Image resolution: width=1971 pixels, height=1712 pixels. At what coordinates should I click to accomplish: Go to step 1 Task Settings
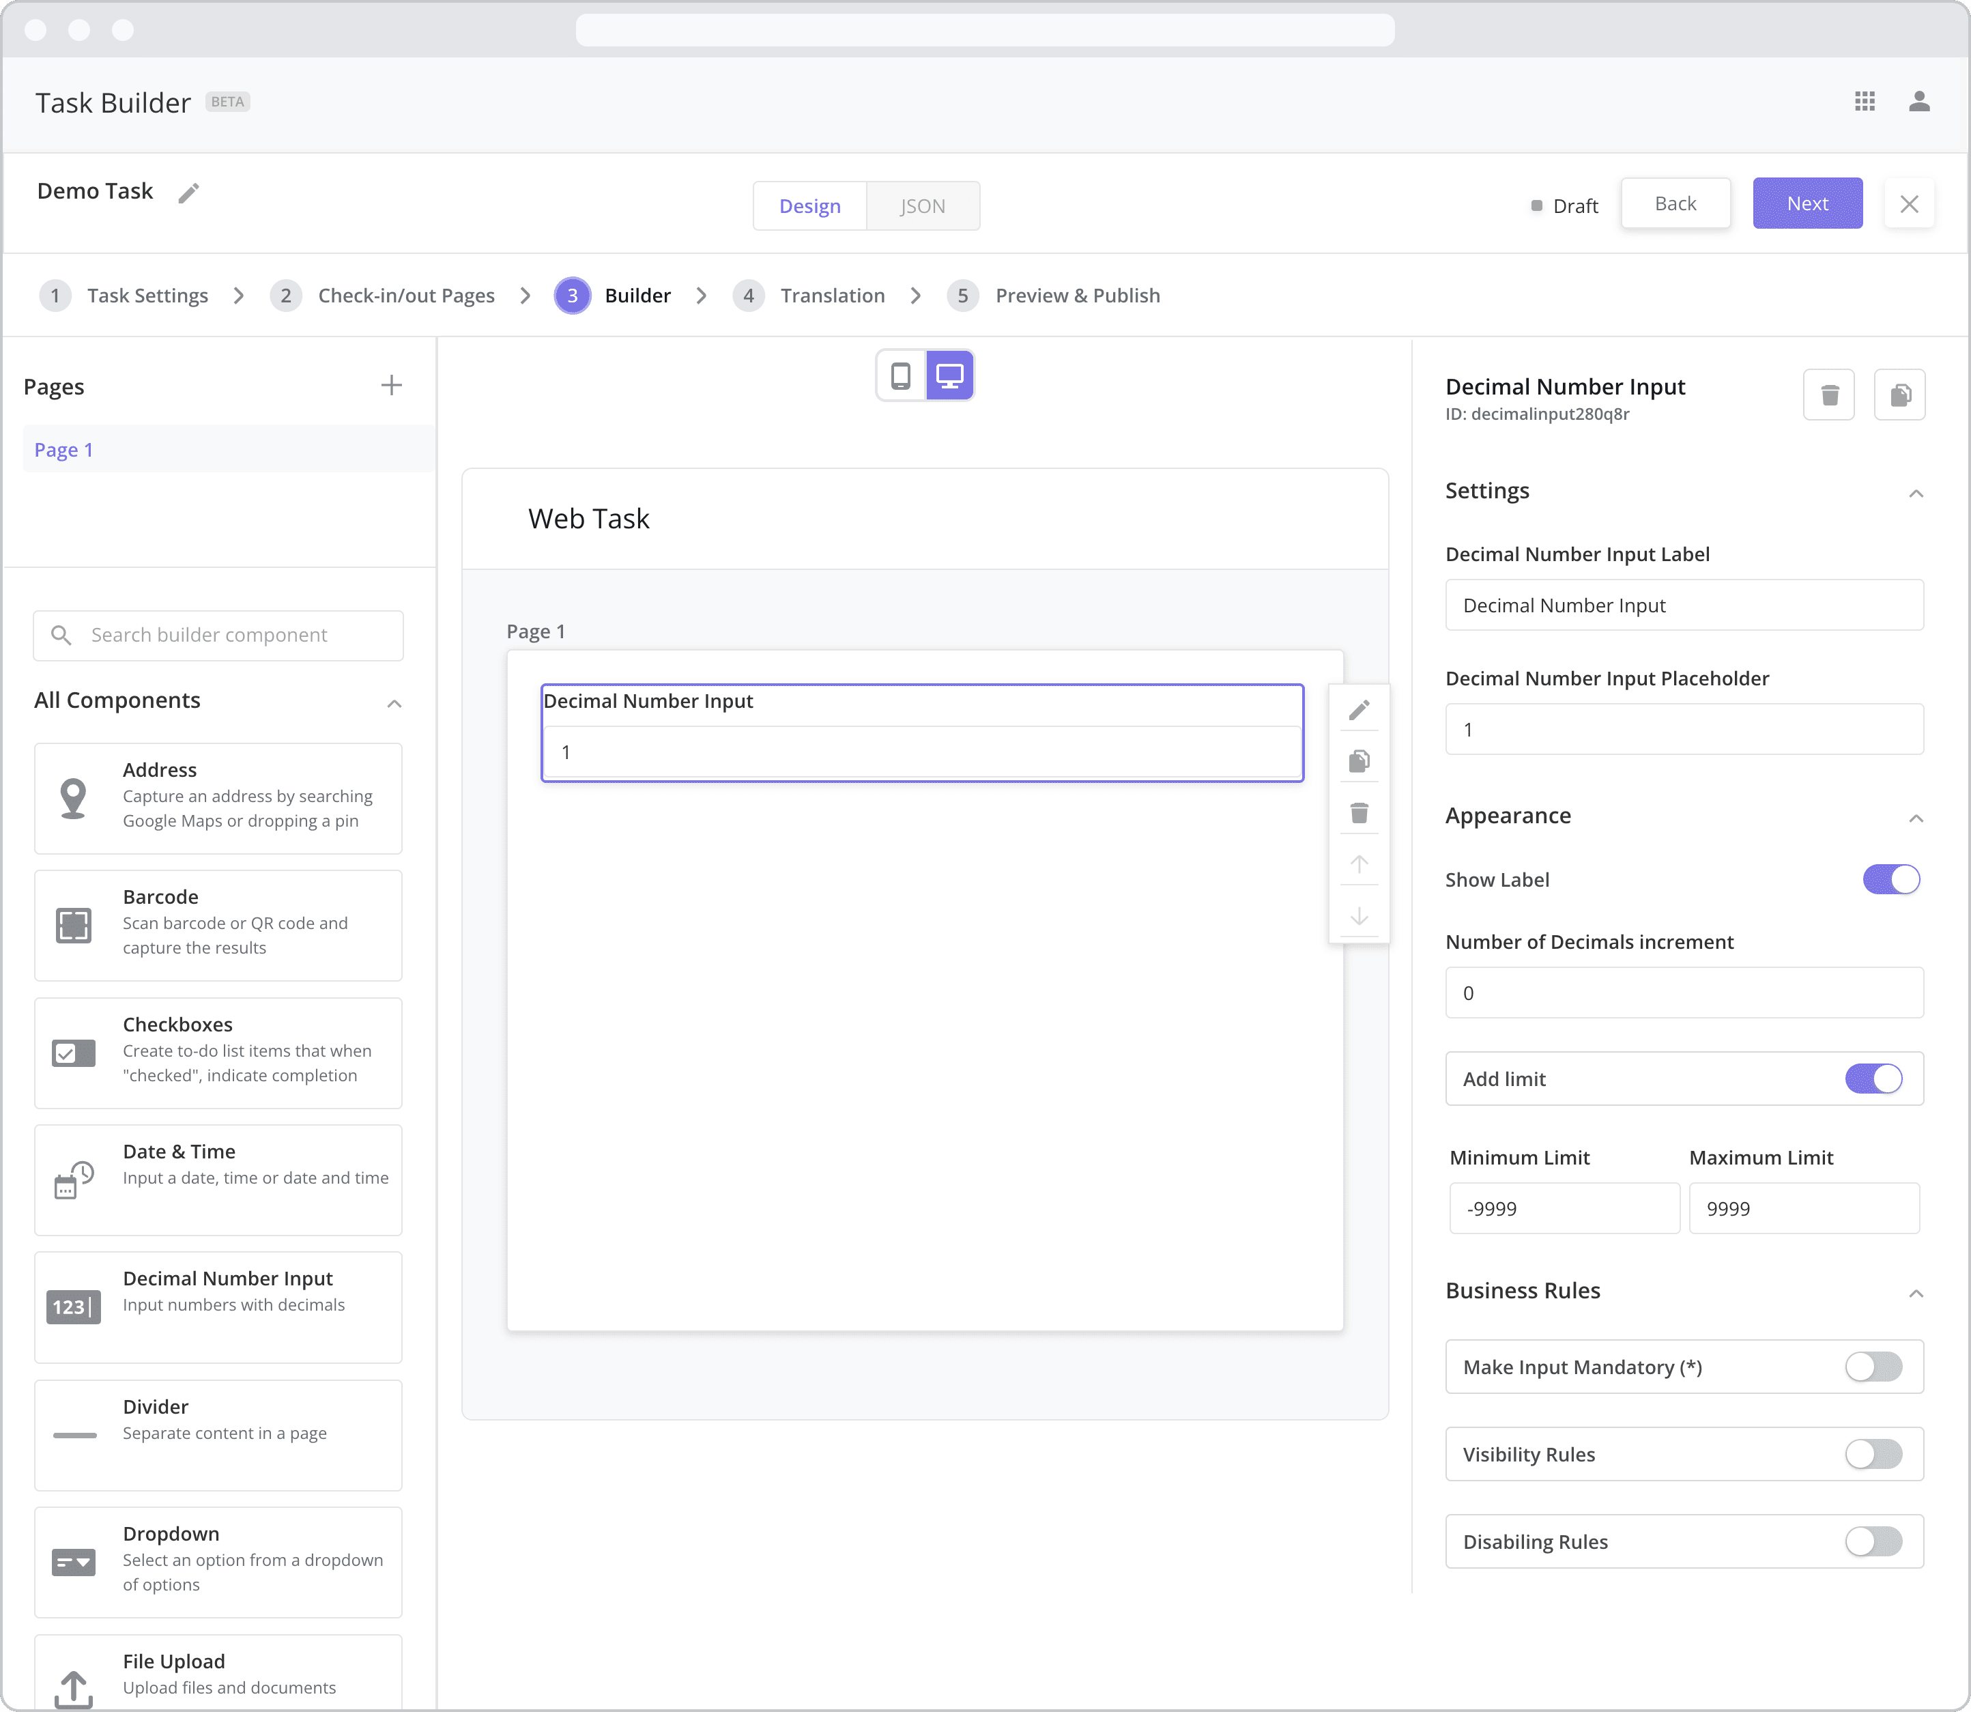[x=123, y=295]
